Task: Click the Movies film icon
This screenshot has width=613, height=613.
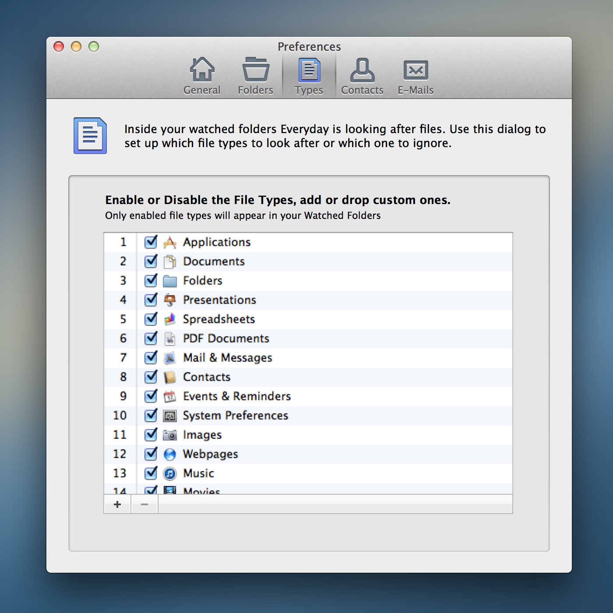Action: (170, 490)
